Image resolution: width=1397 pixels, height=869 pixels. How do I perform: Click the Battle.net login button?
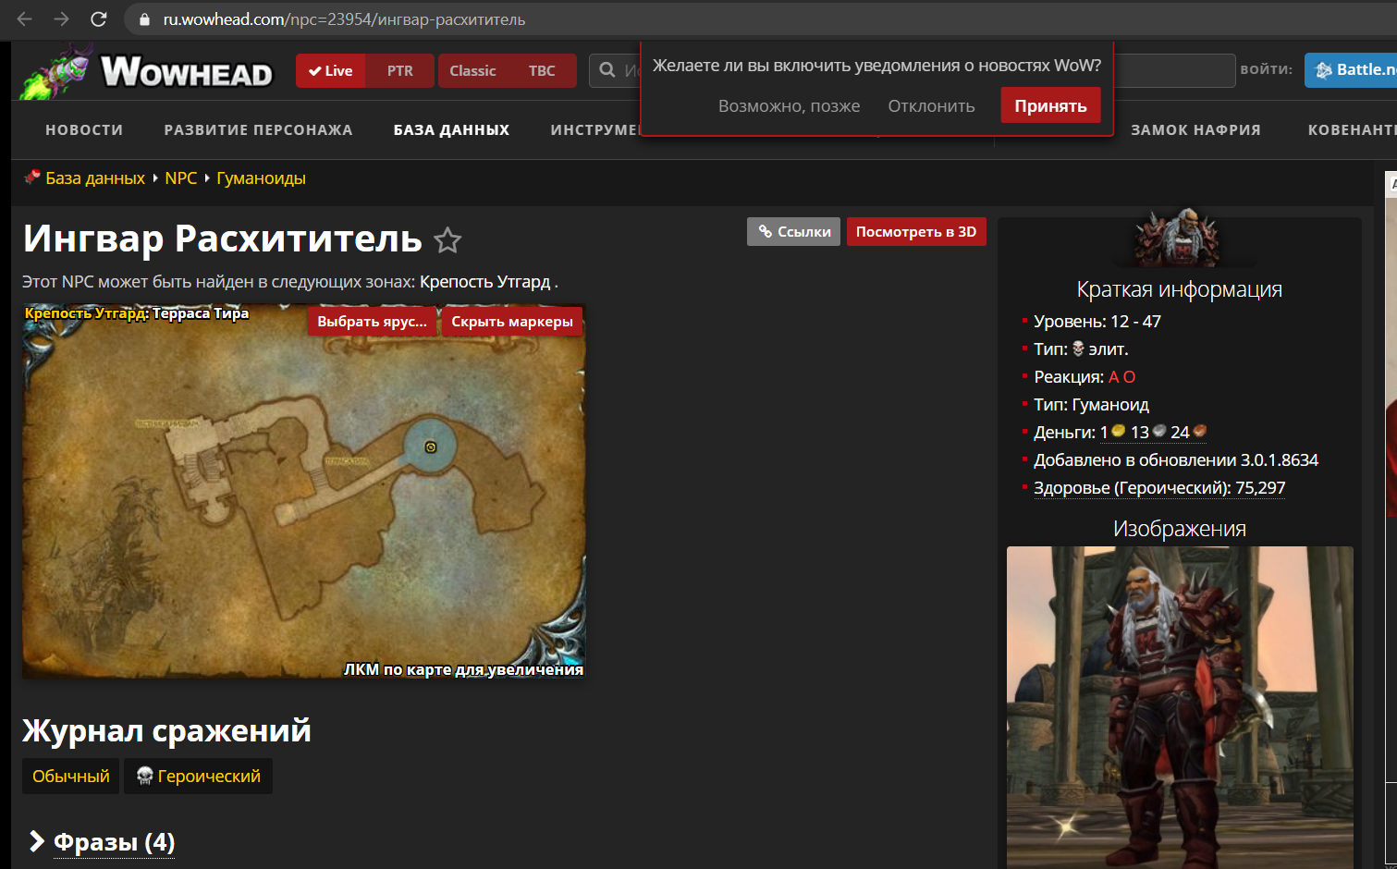1351,70
